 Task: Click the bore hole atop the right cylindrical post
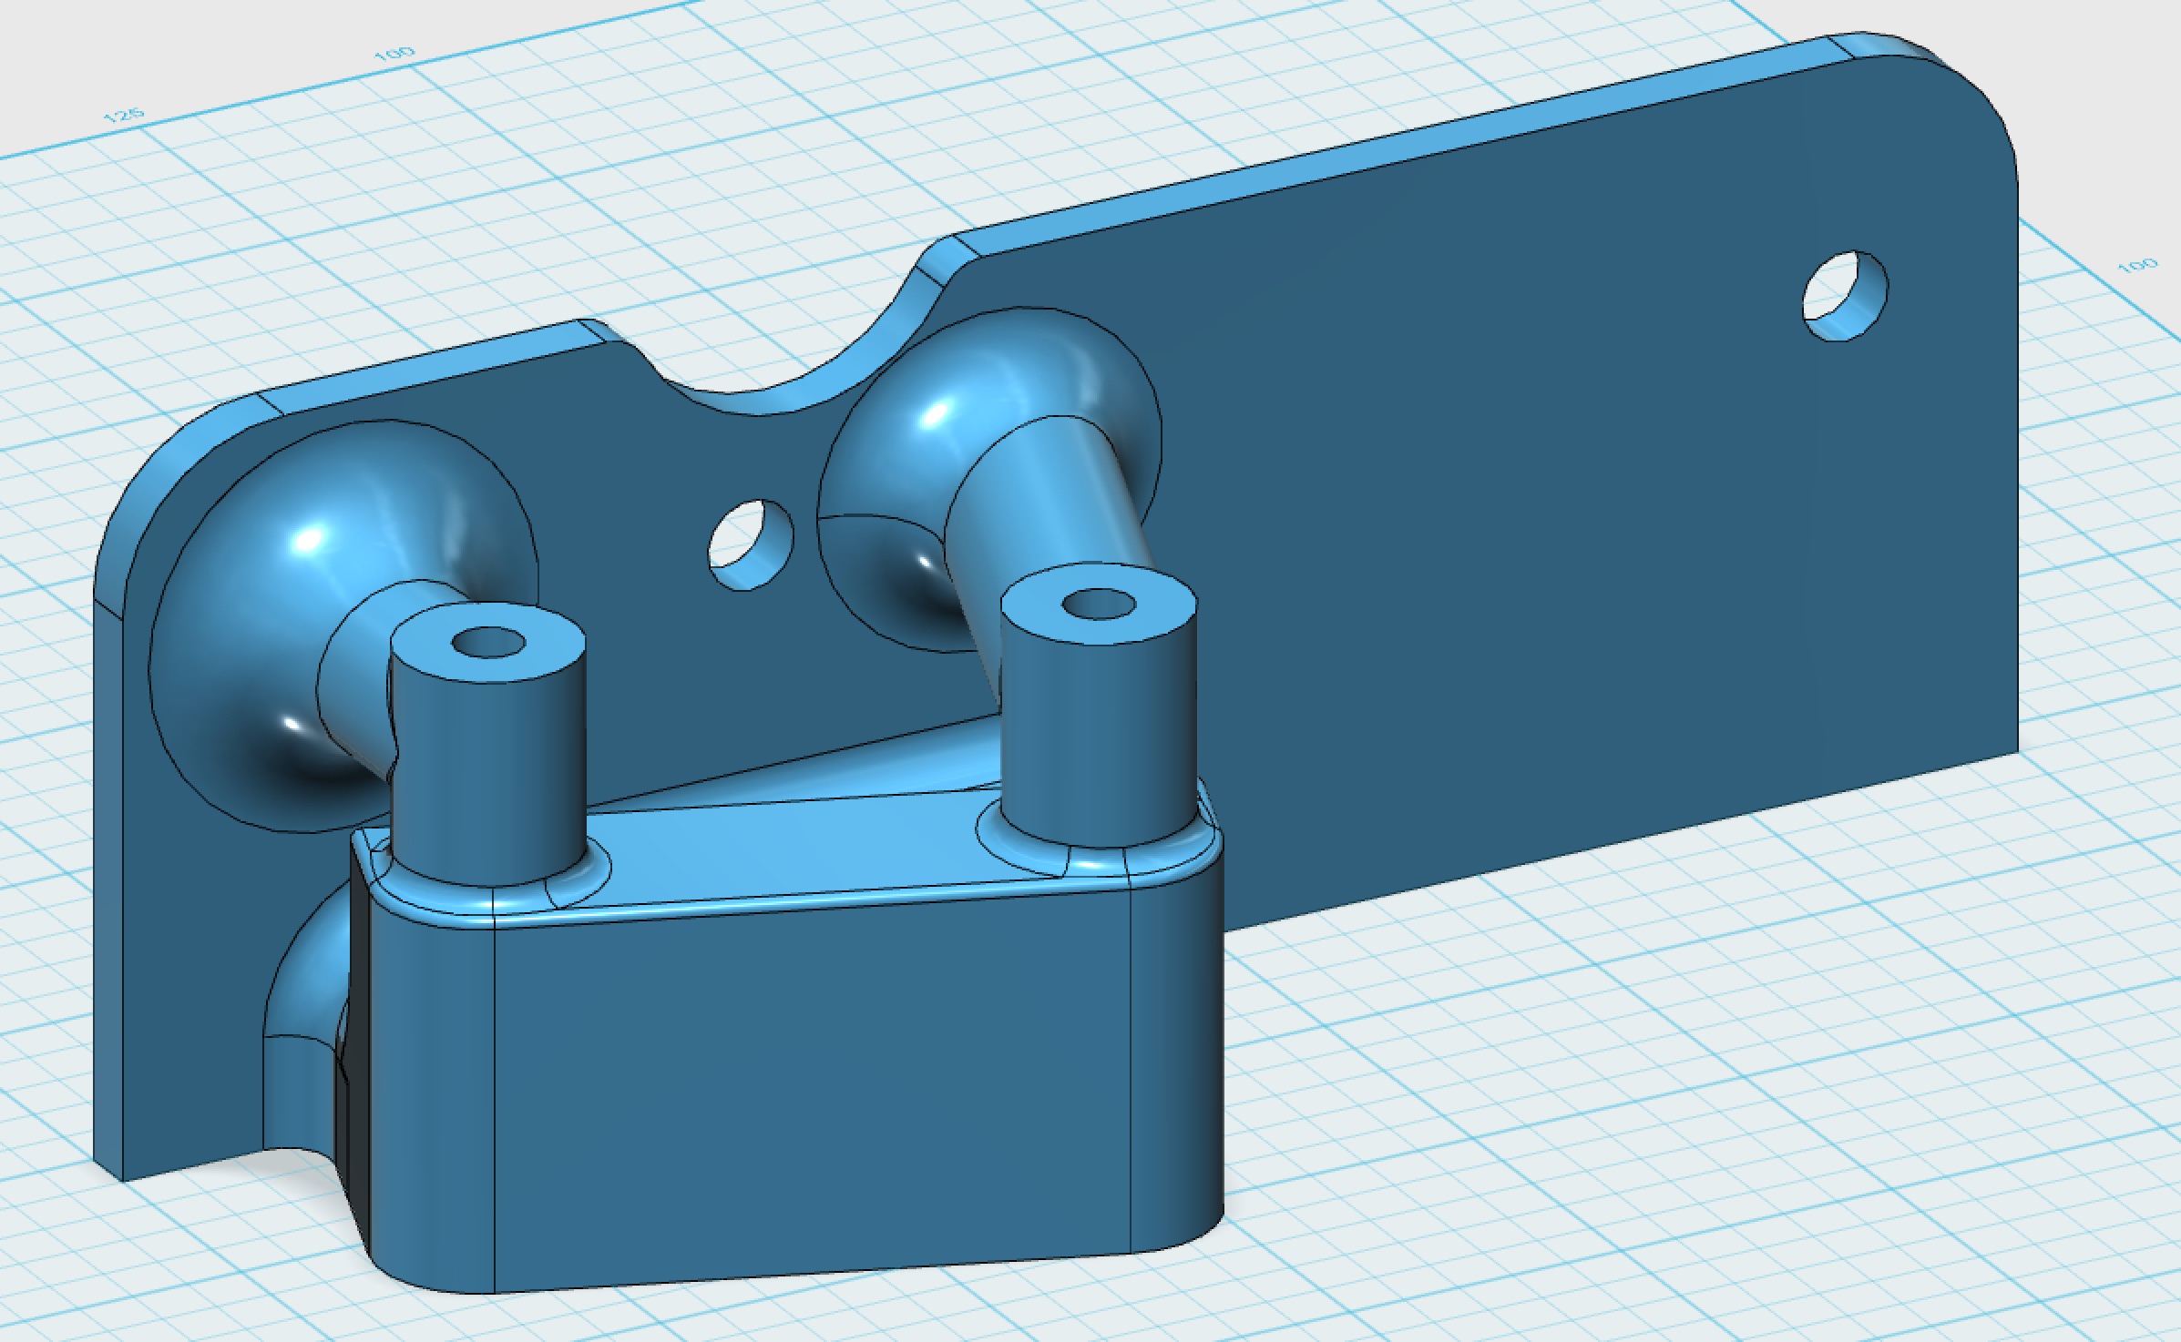1099,603
